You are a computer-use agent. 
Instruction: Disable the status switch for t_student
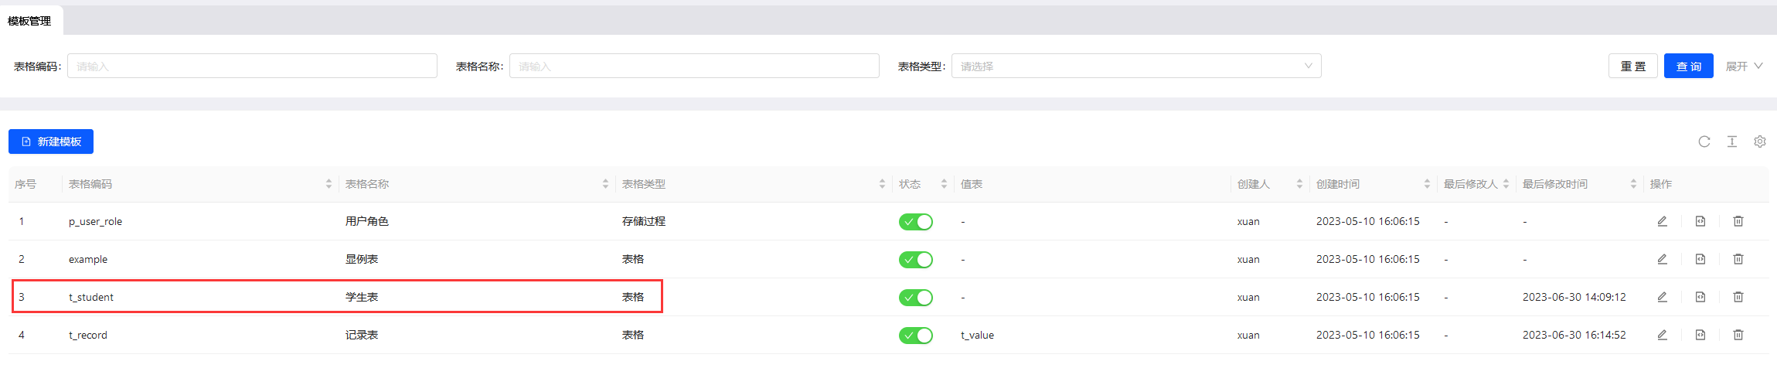click(x=916, y=298)
